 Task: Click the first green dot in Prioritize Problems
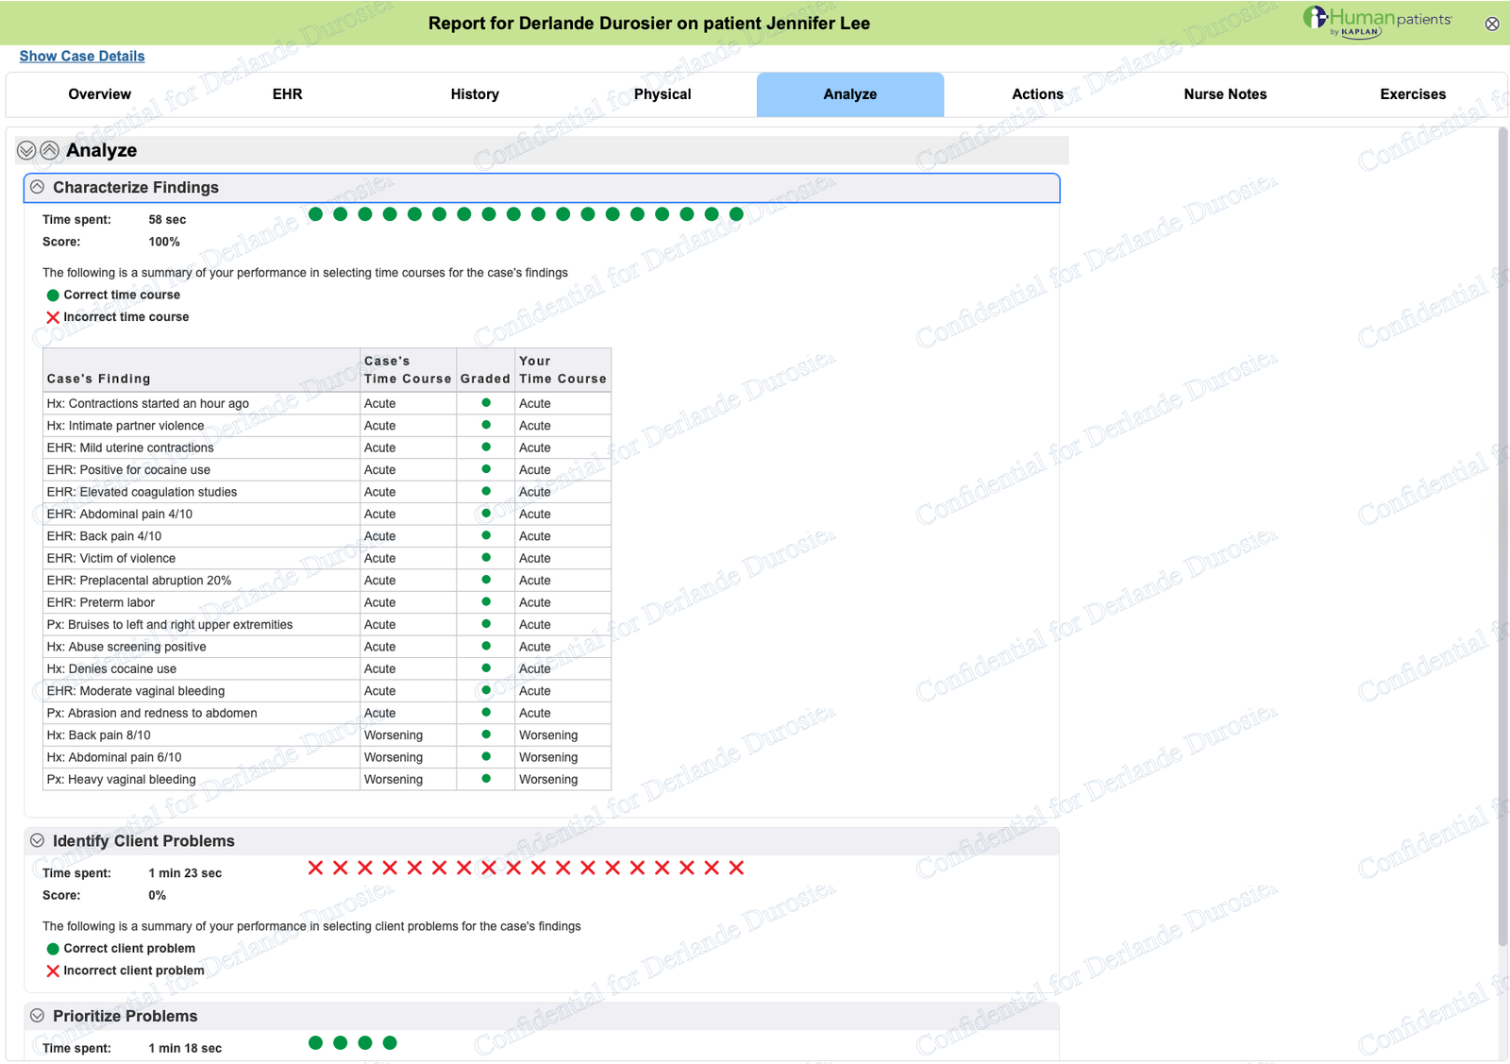coord(316,1043)
